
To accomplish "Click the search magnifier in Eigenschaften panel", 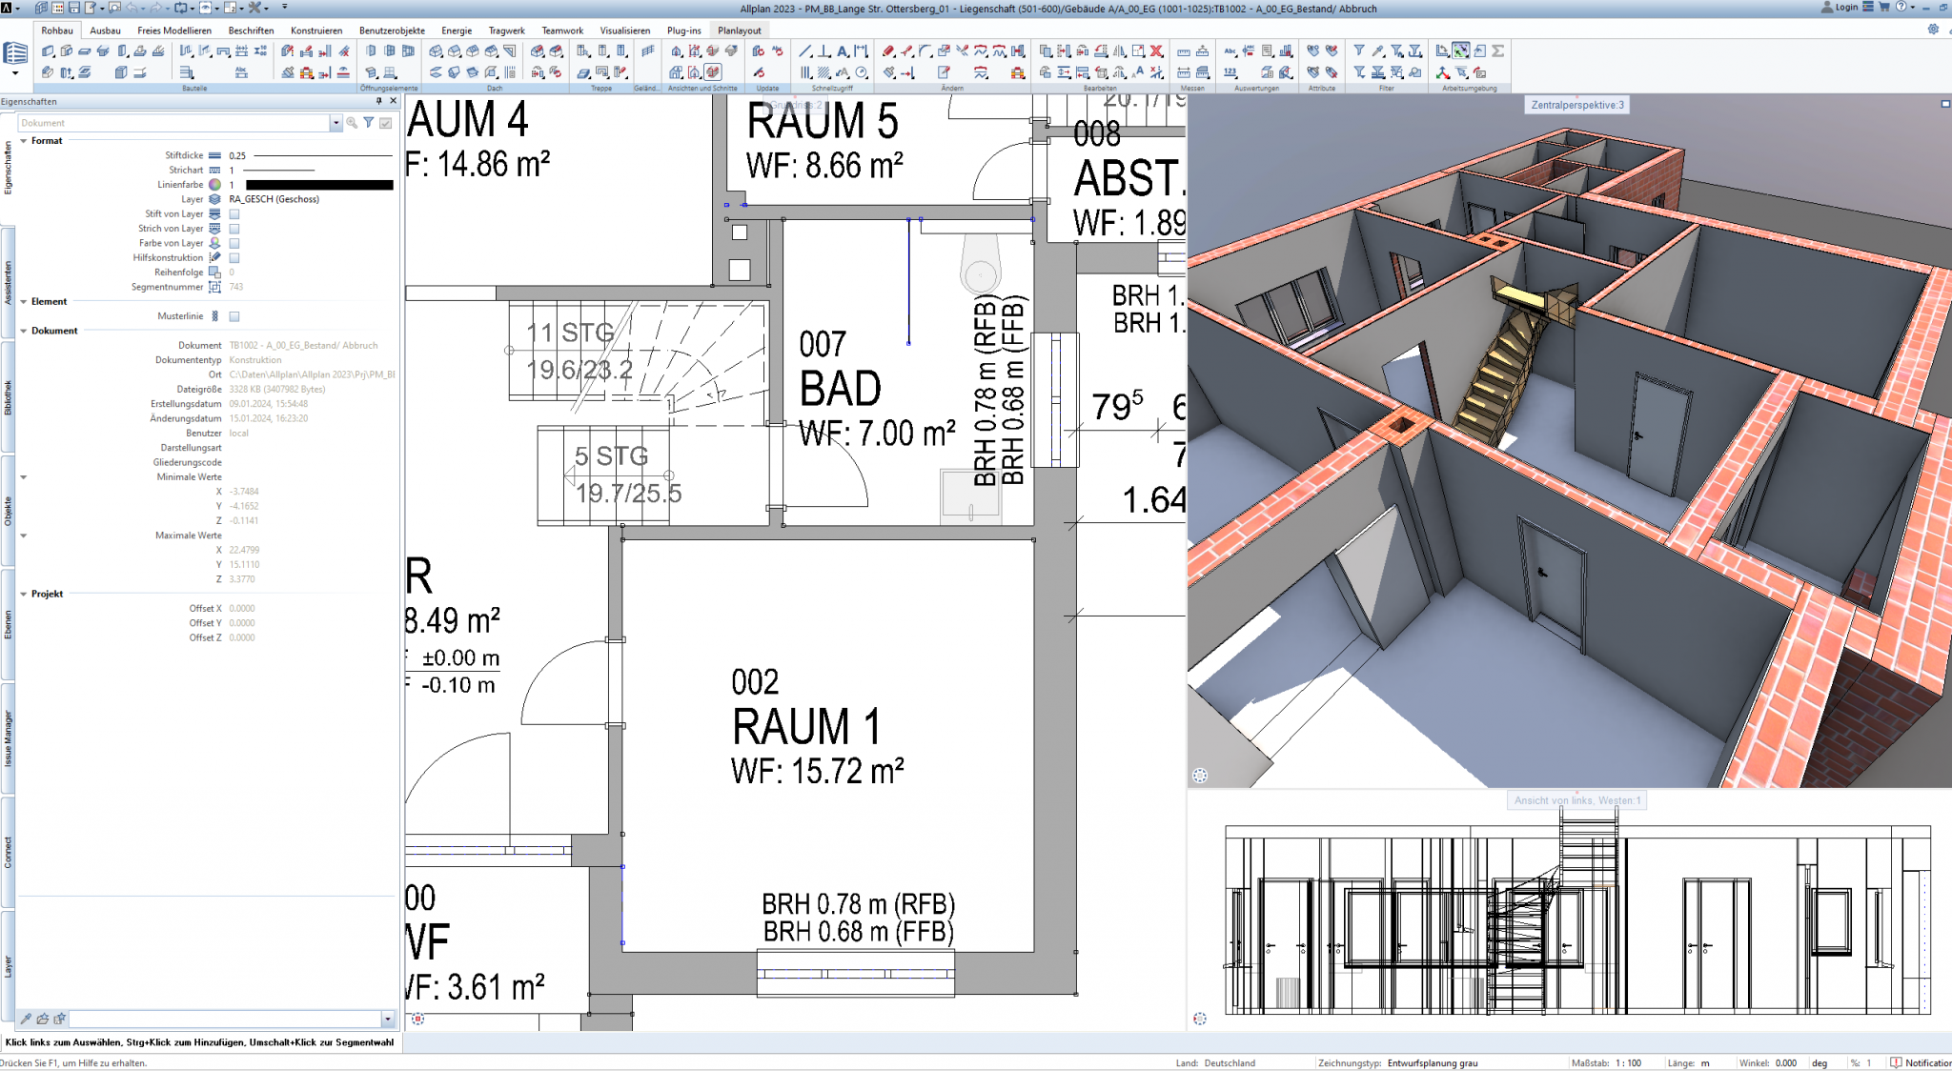I will pyautogui.click(x=352, y=123).
